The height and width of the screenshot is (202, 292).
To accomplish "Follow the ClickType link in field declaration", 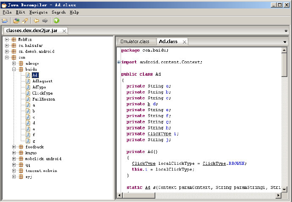I will pos(160,134).
